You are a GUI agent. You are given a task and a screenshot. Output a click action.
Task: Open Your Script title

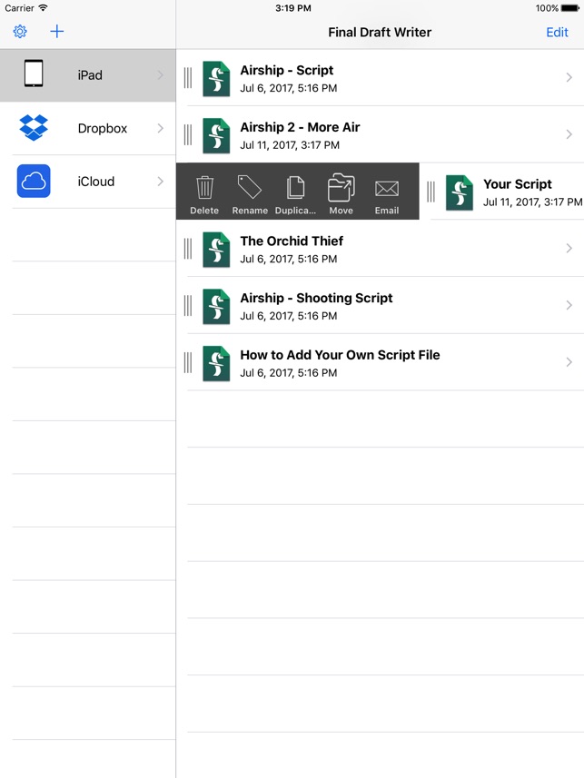pos(518,184)
